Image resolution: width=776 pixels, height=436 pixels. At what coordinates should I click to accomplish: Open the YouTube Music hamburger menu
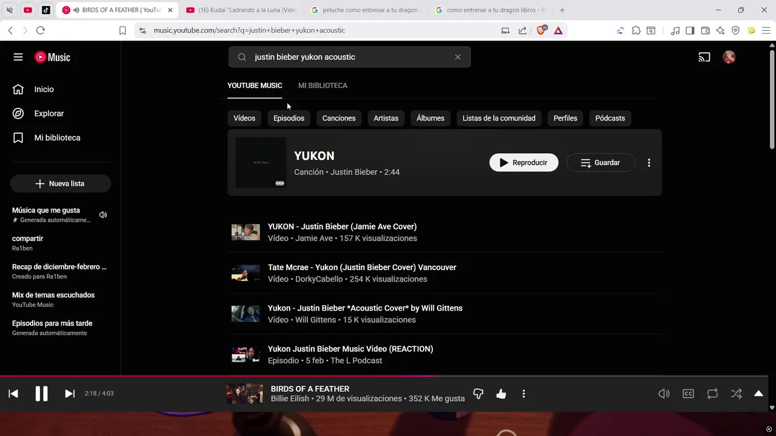(x=18, y=57)
